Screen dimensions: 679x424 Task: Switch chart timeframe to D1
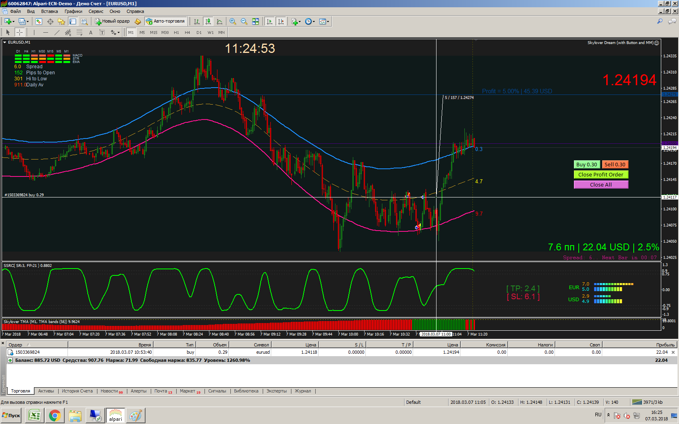199,32
